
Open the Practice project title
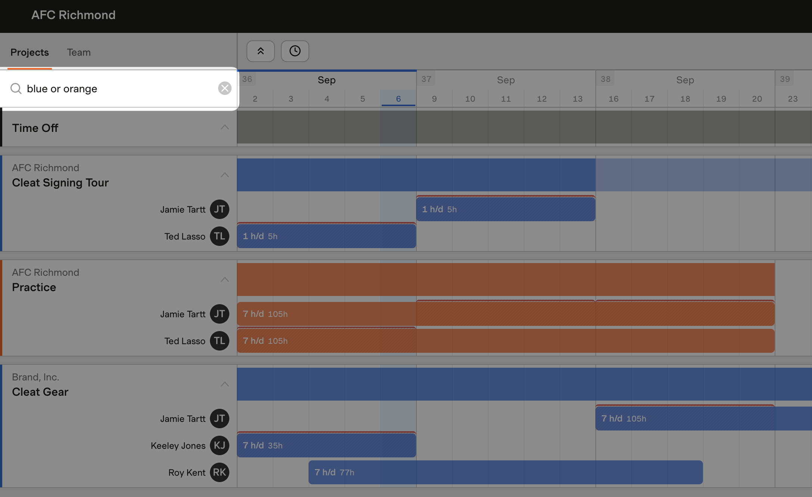(x=34, y=287)
